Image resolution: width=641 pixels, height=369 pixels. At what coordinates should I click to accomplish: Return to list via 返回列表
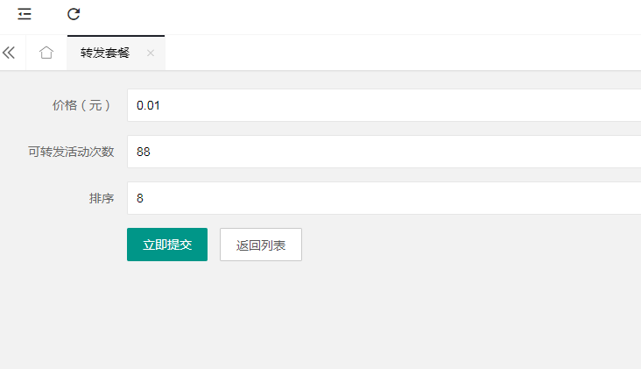tap(261, 245)
